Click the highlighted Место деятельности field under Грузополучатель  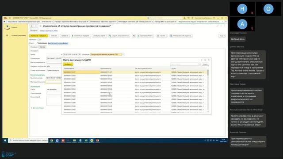[x=54, y=82]
